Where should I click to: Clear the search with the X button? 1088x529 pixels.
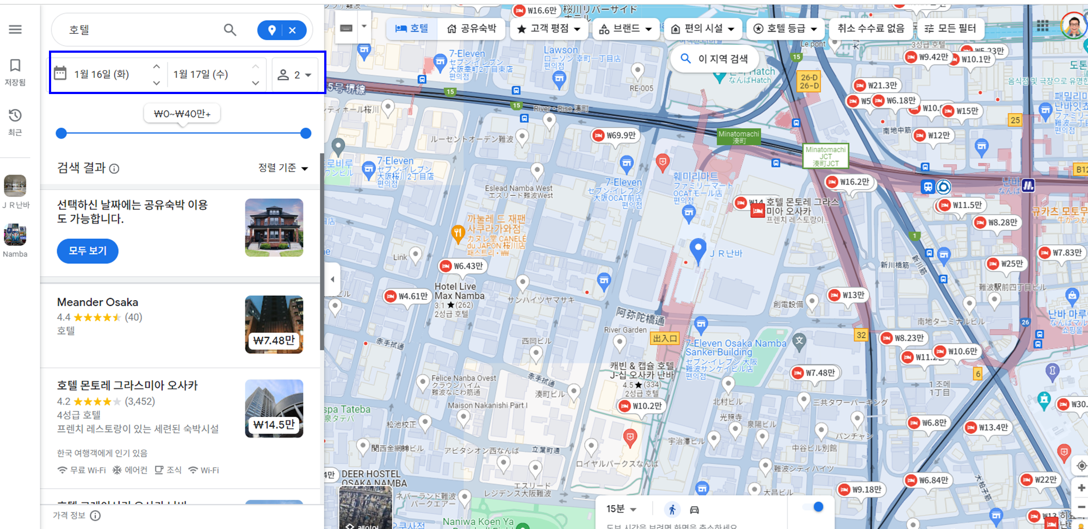pos(293,30)
